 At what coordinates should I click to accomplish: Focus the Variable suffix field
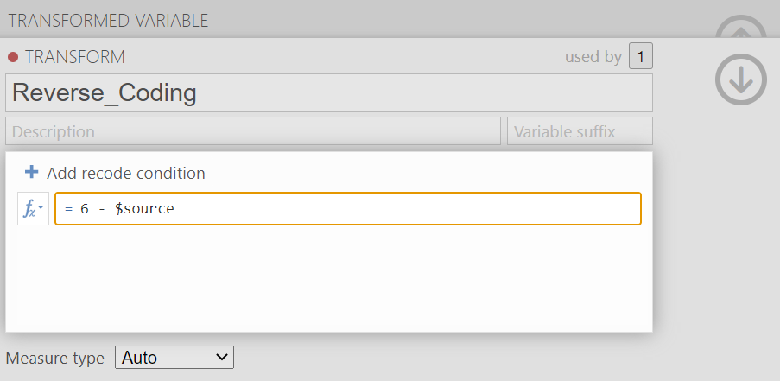tap(580, 131)
